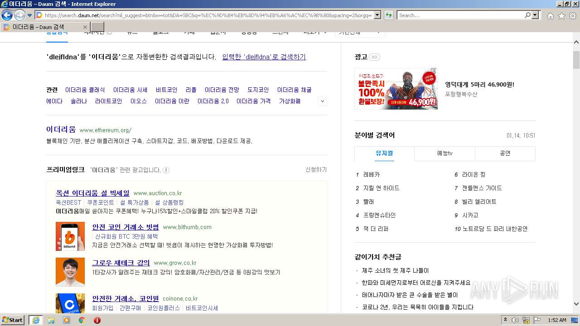Screen dimensions: 580x326
Task: Click the IE Forward arrow button
Action: coord(19,15)
